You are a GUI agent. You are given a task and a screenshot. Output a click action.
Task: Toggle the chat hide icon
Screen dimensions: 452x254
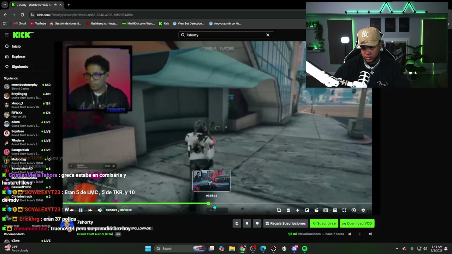click(370, 234)
